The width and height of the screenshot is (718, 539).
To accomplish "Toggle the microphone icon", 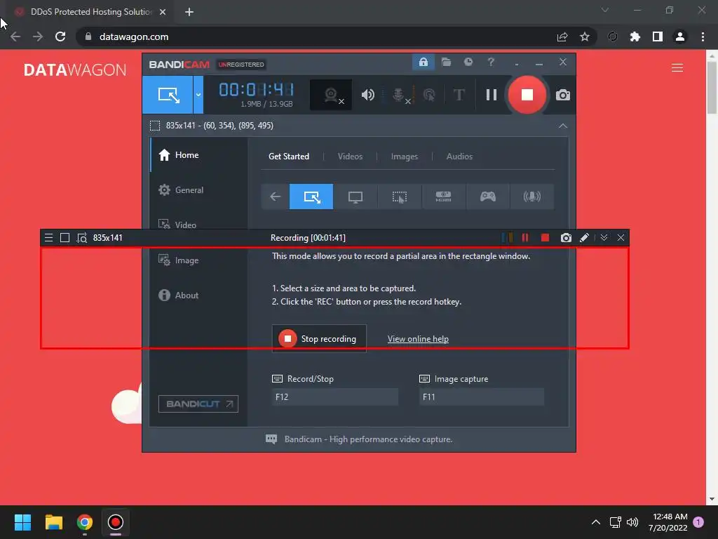I will click(400, 95).
